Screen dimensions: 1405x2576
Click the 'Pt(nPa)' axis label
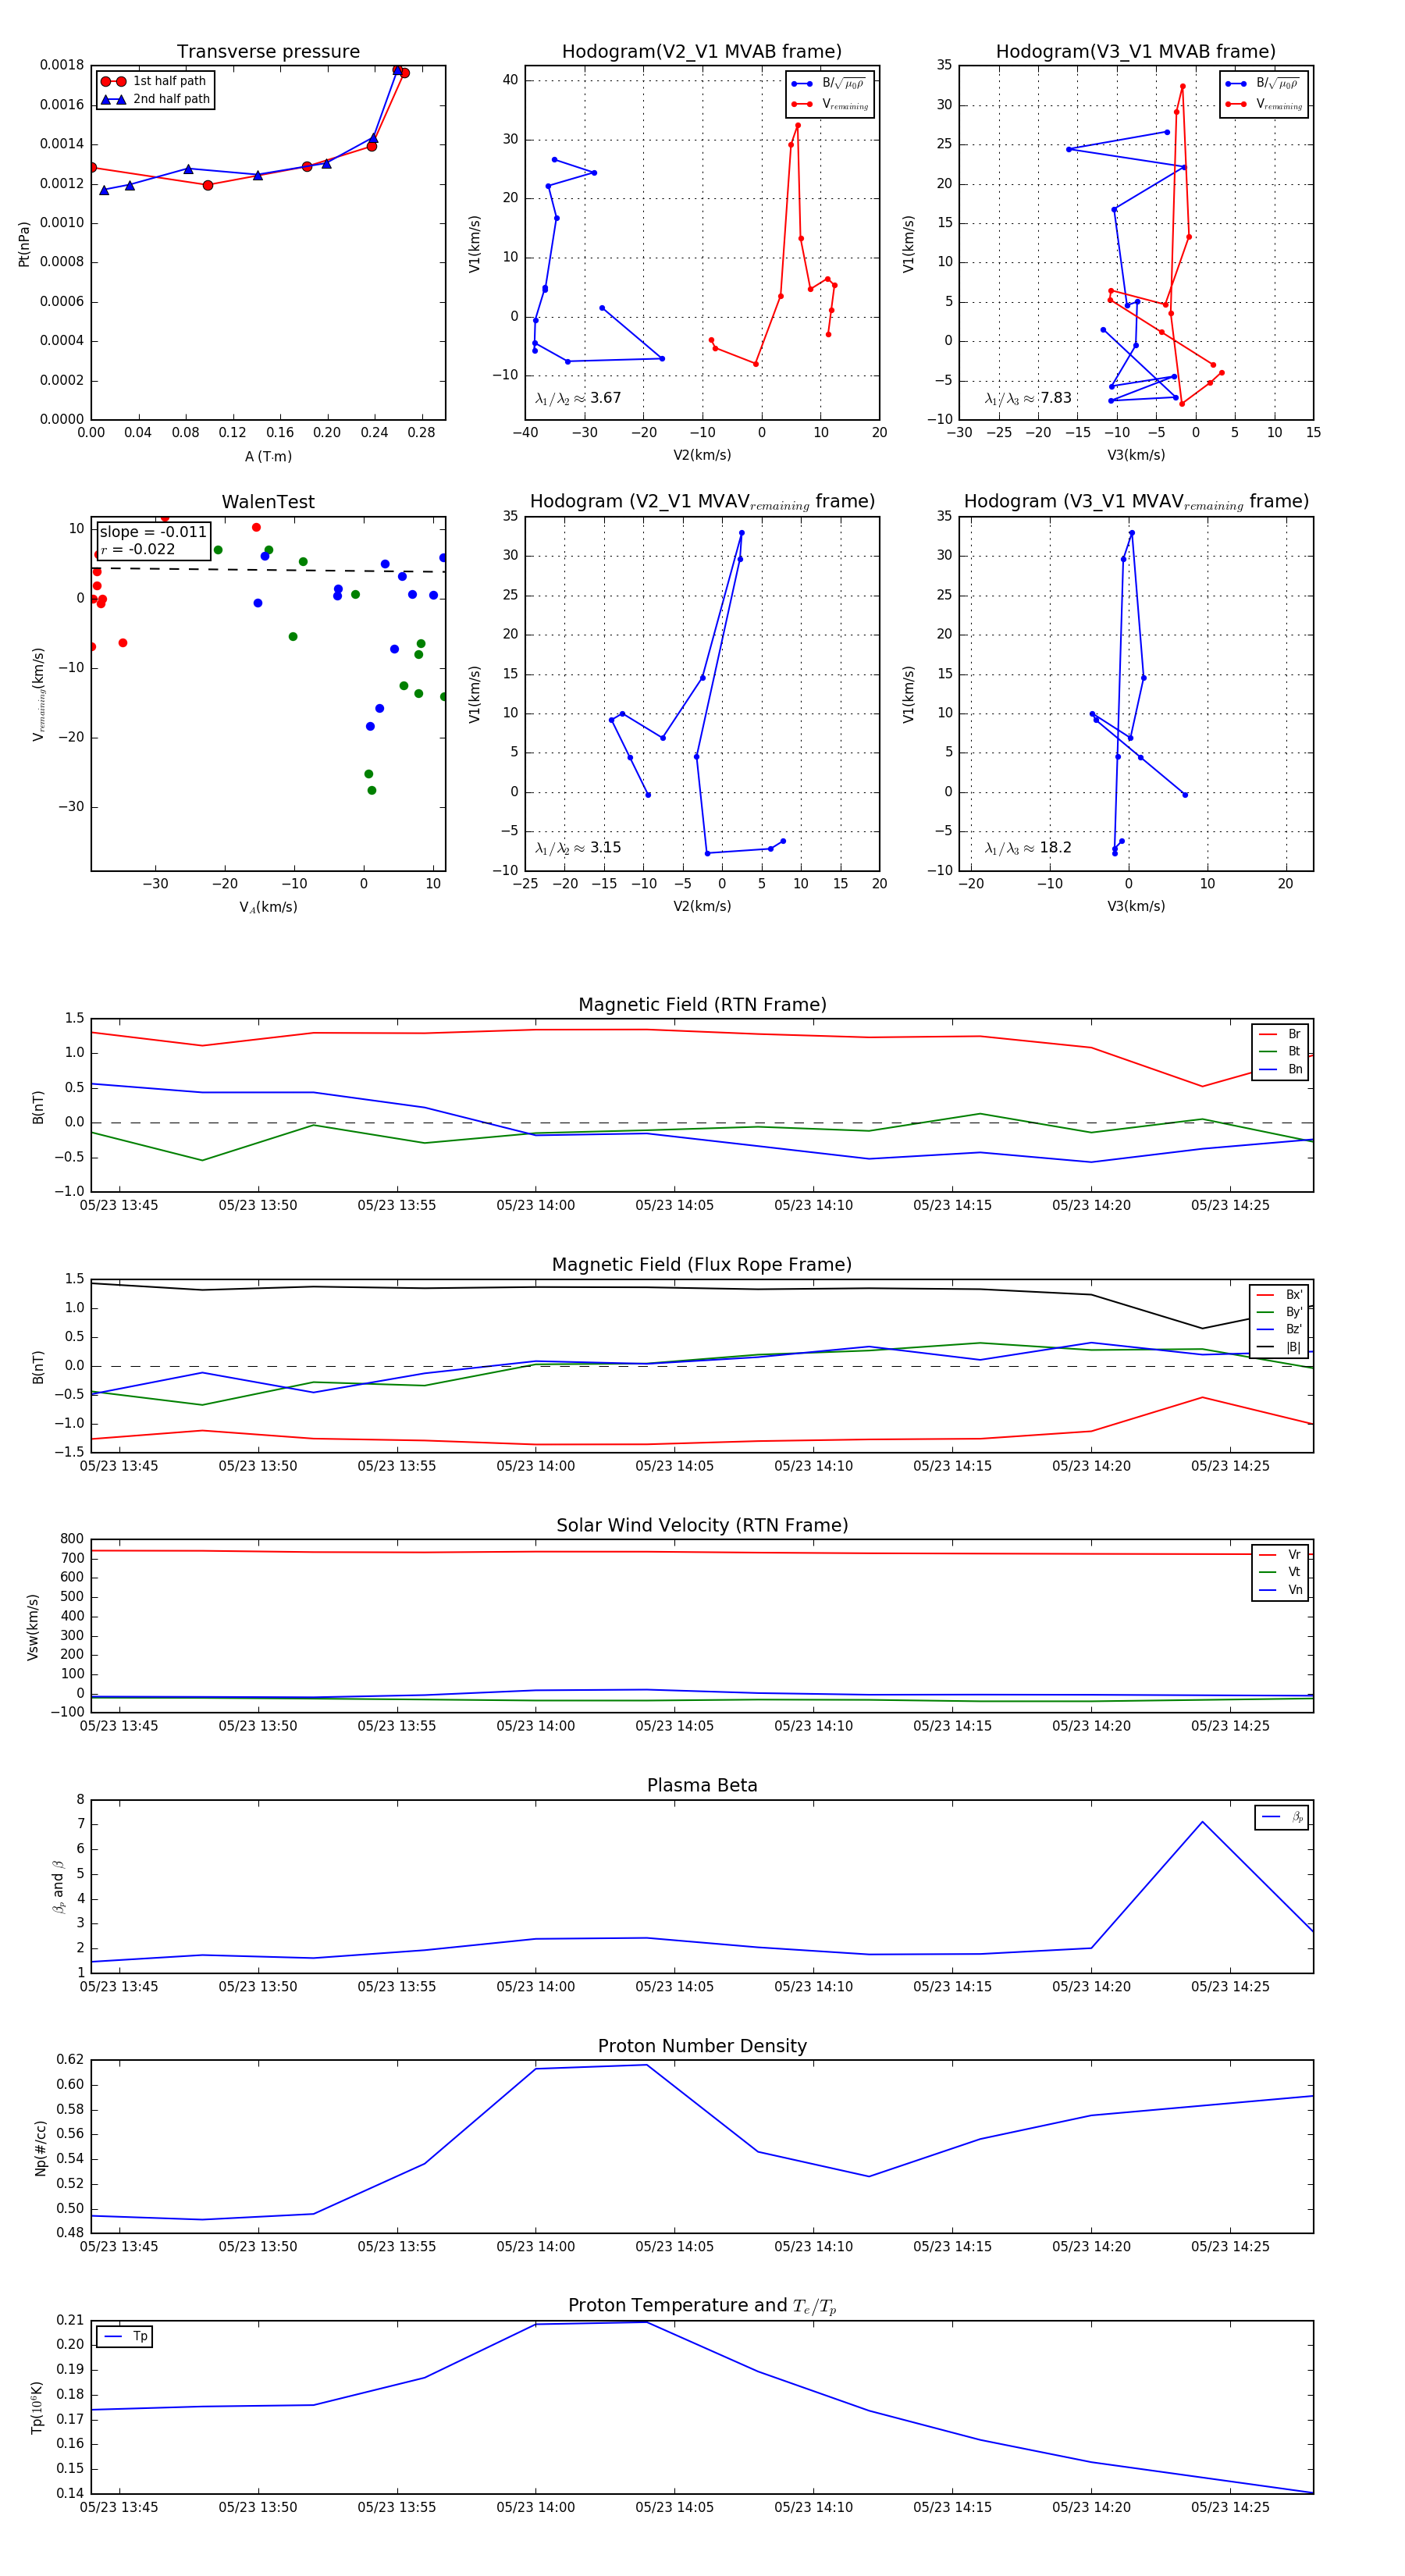pos(24,244)
